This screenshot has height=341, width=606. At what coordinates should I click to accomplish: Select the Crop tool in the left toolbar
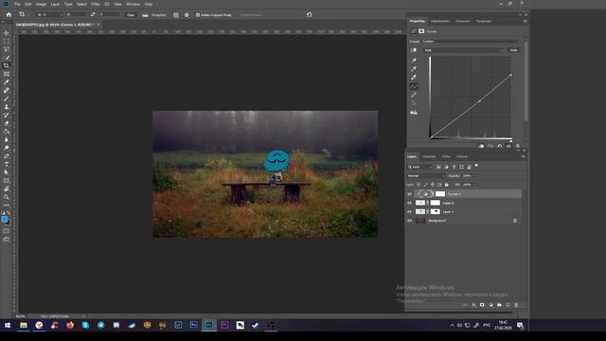click(x=7, y=65)
